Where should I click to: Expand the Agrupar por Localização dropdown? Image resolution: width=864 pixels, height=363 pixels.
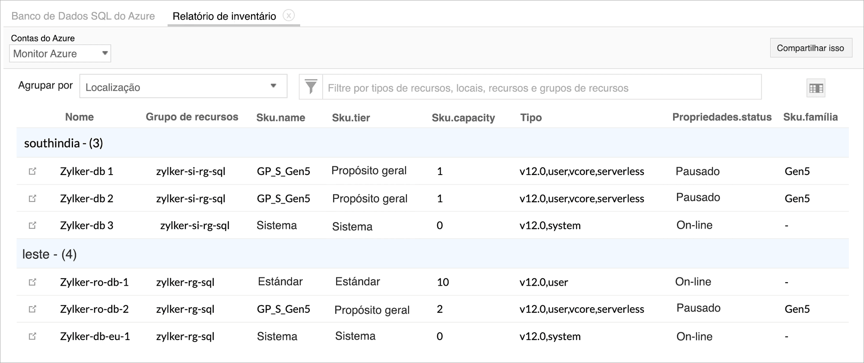(183, 86)
